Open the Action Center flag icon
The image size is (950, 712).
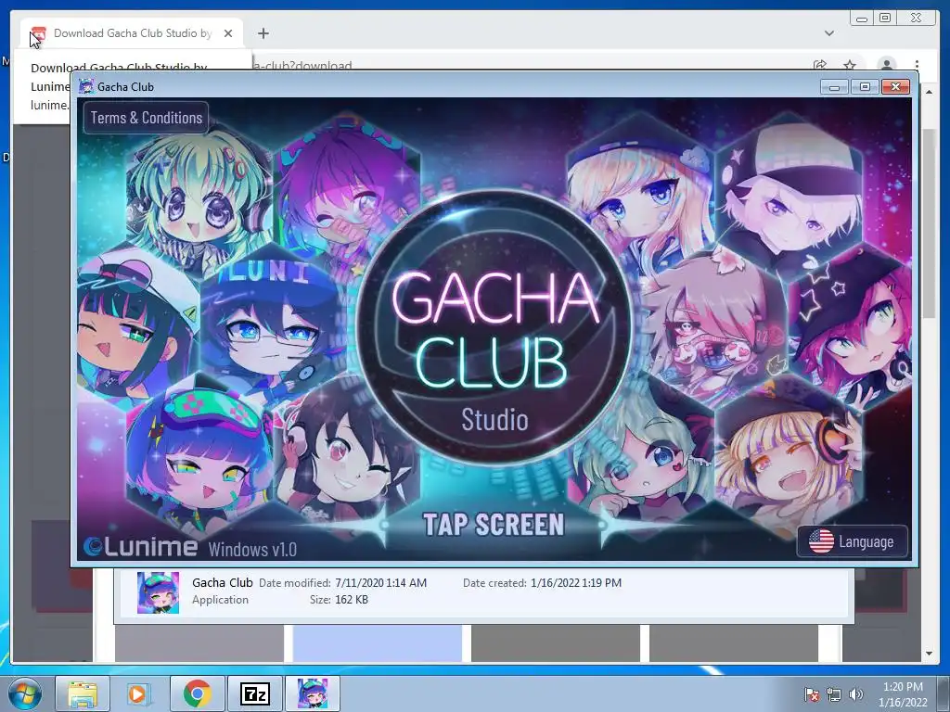tap(811, 694)
